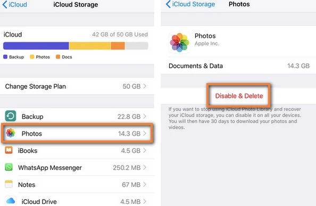Expand iBooks 4.5 GB chevron

(145, 150)
